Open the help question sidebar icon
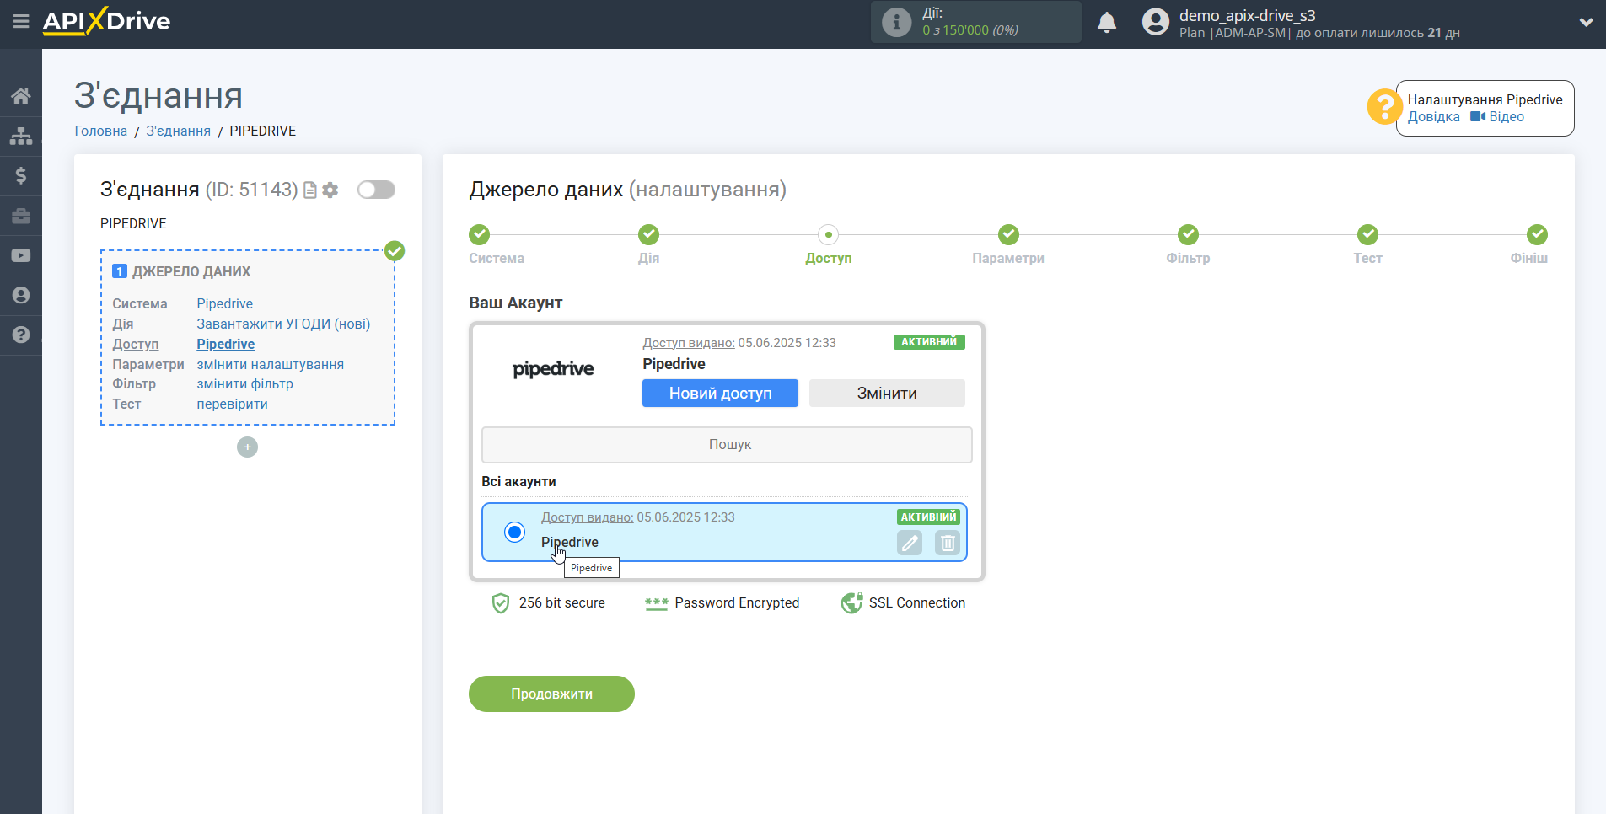 coord(21,335)
